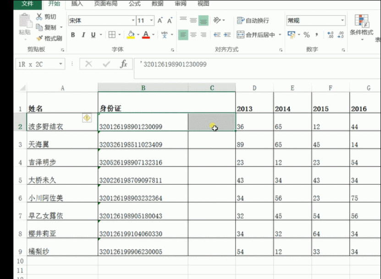Viewport: 381px width, 279px height.
Task: Click the error warning indicator beside cell B2
Action: coord(87,118)
